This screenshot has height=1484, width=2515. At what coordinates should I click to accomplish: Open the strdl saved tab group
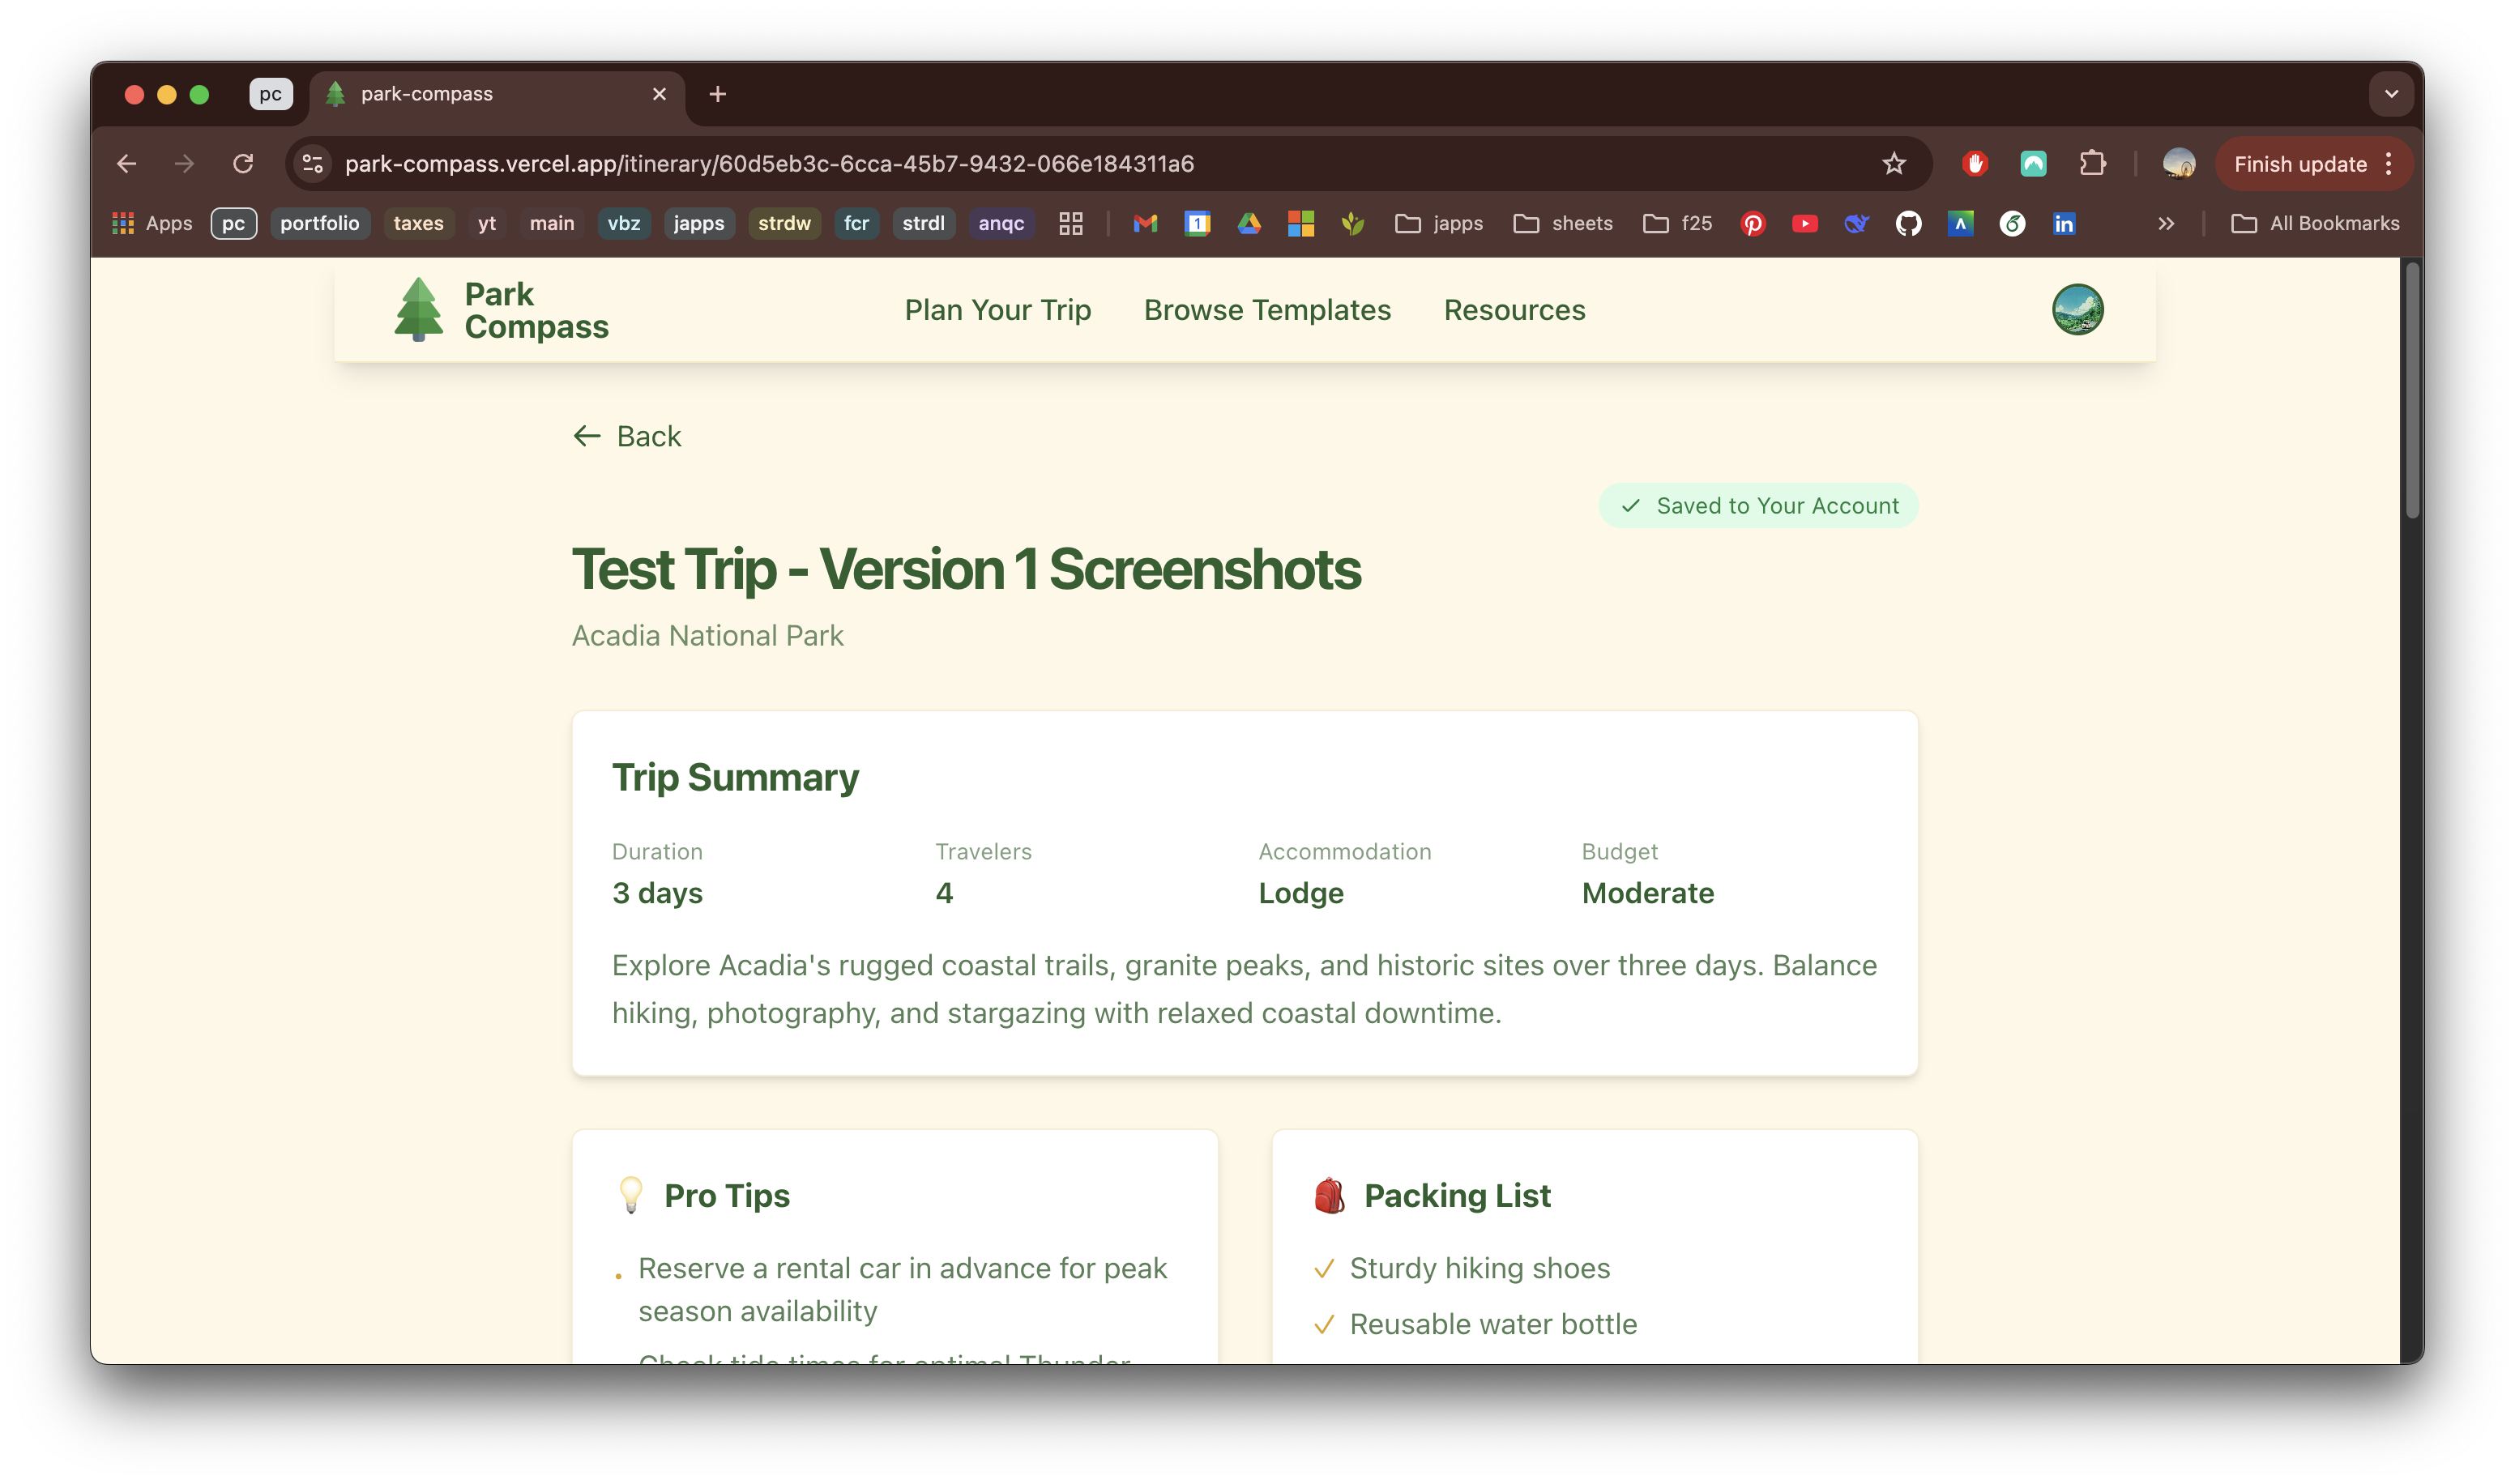pyautogui.click(x=922, y=223)
